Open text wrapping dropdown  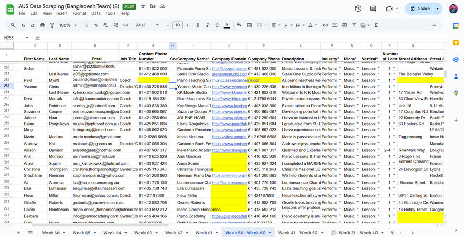(x=300, y=25)
